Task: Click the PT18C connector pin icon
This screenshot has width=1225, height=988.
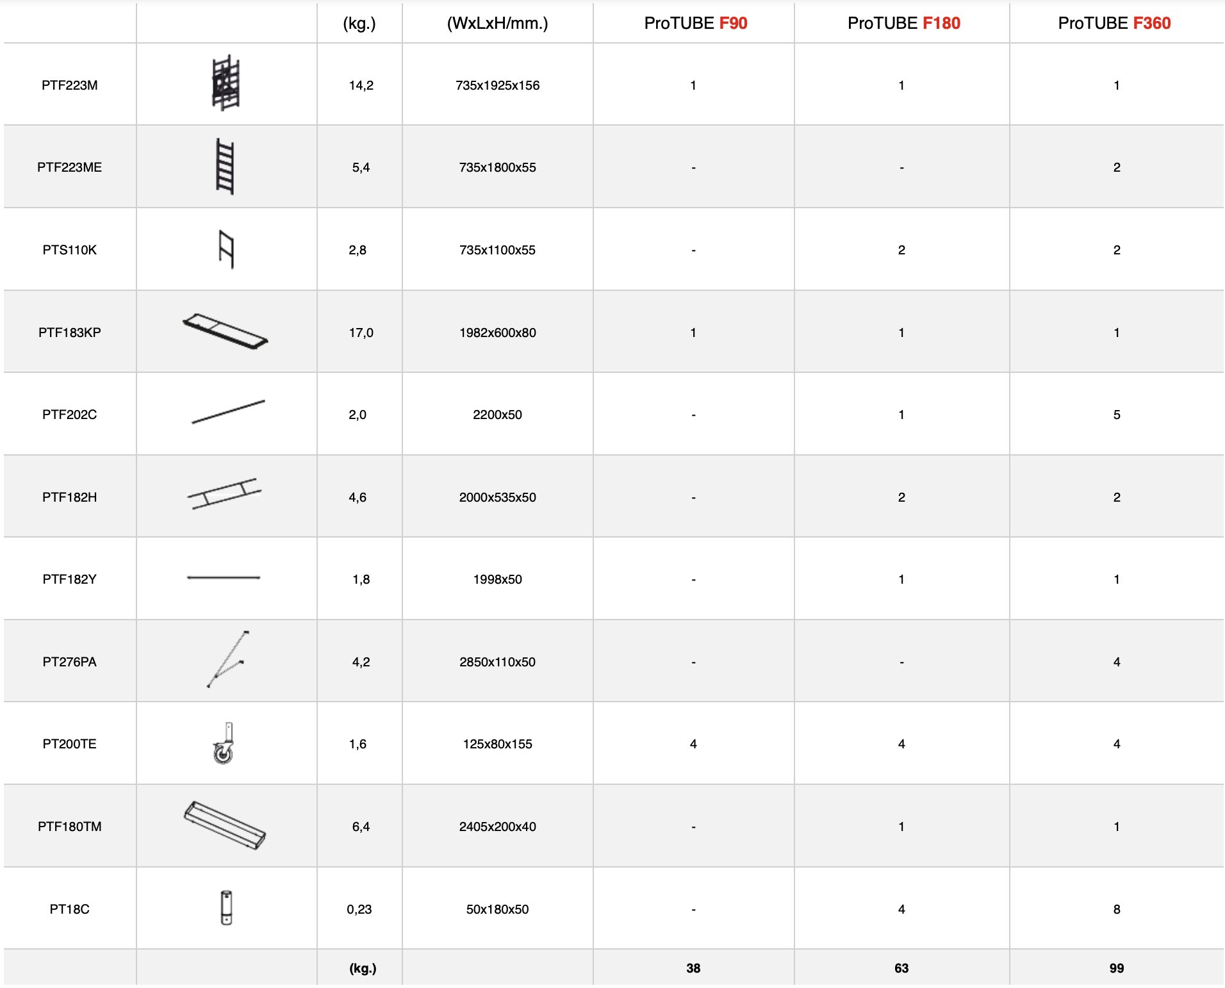Action: click(x=226, y=908)
